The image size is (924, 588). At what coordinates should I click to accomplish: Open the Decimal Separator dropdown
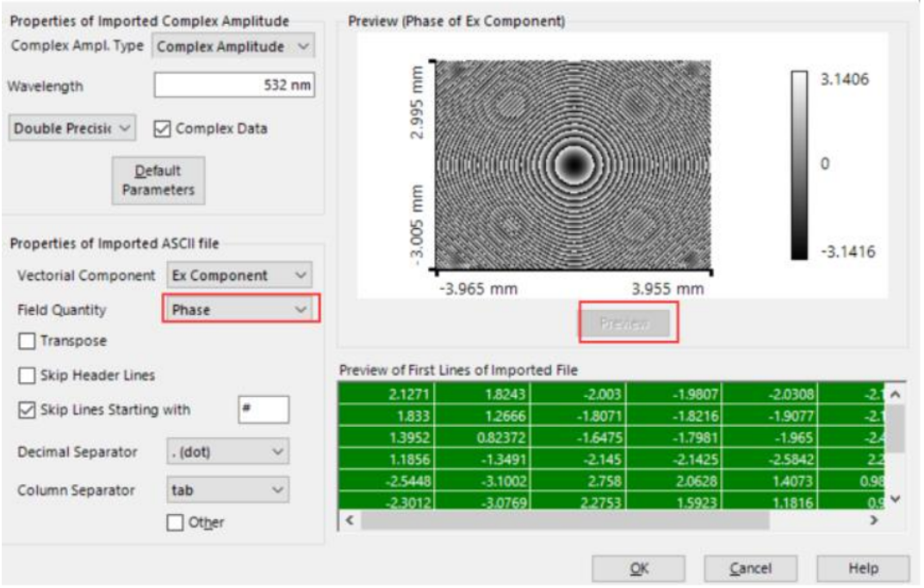pos(226,451)
